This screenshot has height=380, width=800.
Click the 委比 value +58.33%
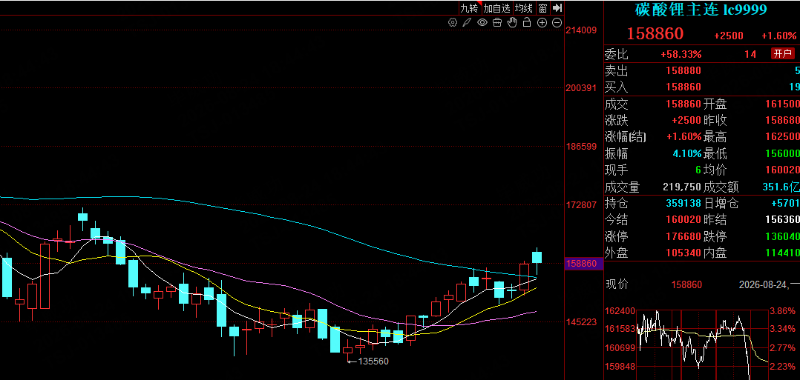coord(681,54)
